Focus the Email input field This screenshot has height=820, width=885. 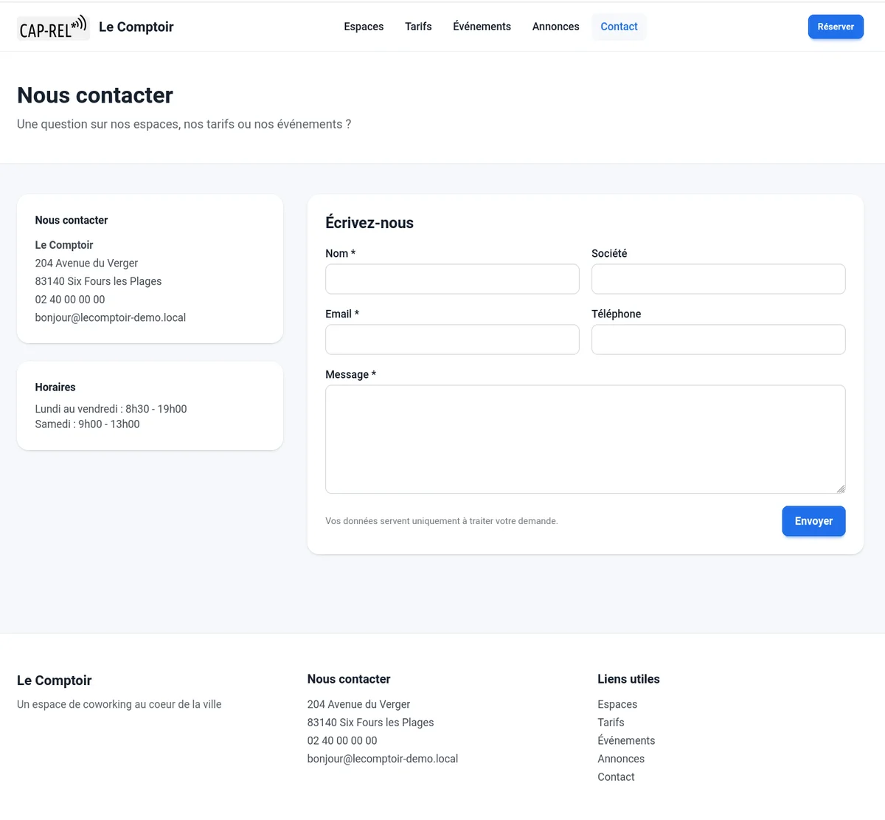tap(452, 340)
